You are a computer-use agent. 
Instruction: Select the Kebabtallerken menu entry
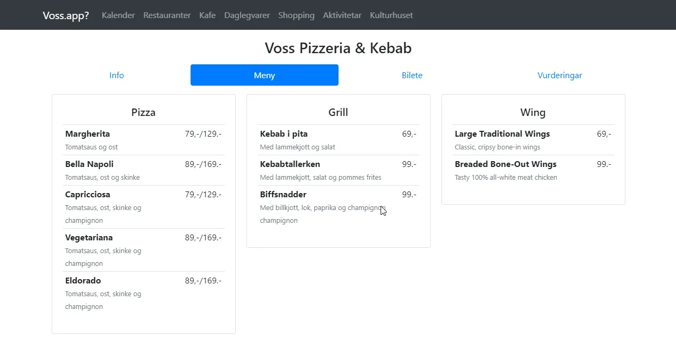(x=290, y=164)
